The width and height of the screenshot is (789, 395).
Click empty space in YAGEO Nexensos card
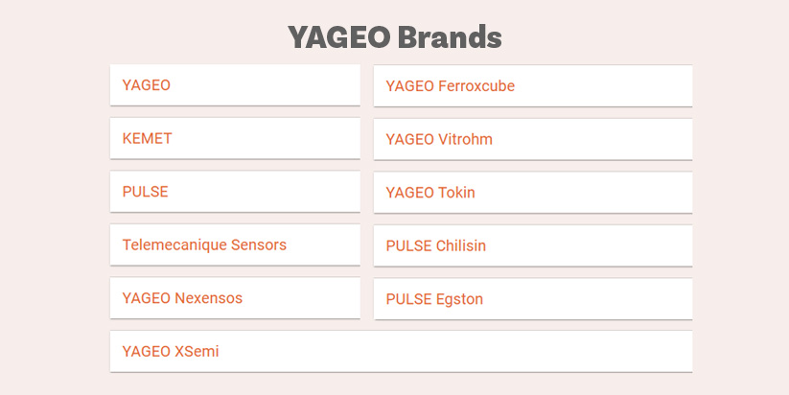[307, 298]
